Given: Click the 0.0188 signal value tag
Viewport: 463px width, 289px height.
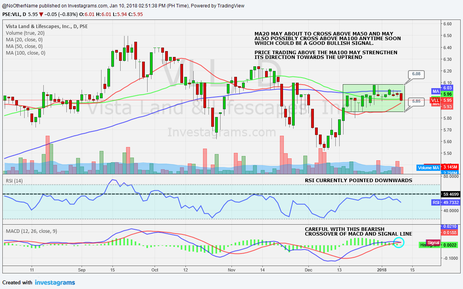Looking at the screenshot, I should click(x=450, y=232).
